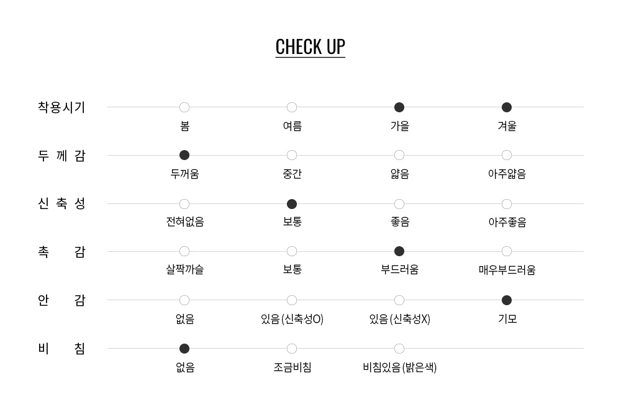Viewport: 621px width, 410px height.
Task: Select the 두꺼움 thickness circle
Action: 184,155
